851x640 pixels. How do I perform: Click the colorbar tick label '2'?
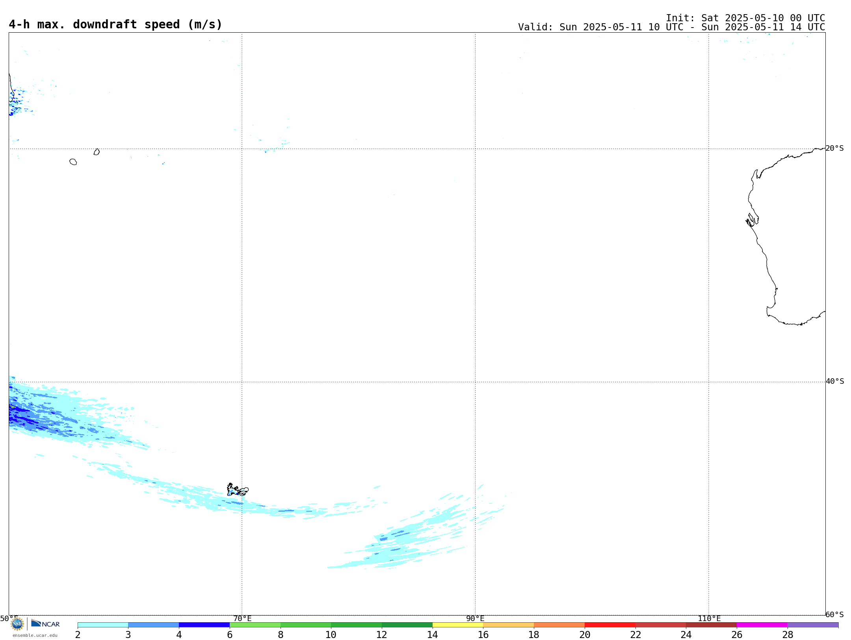coord(78,634)
